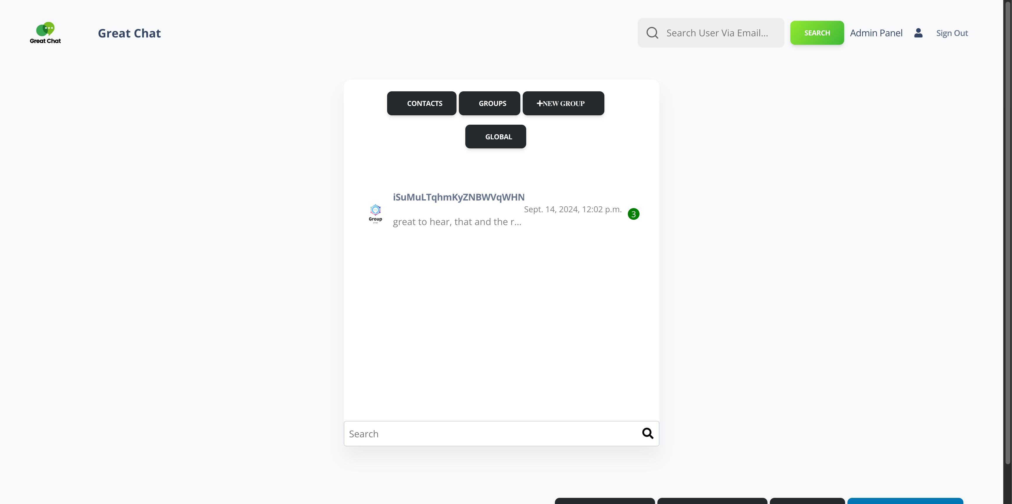Open the Great Chat home title link
Viewport: 1012px width, 504px height.
[x=129, y=33]
